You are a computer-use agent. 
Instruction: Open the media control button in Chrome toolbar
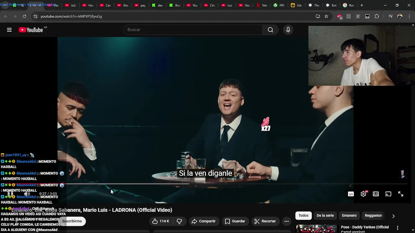tap(390, 16)
